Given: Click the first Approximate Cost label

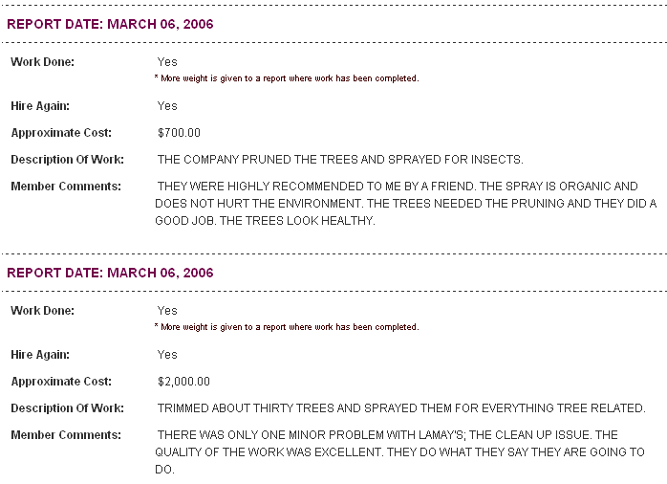Looking at the screenshot, I should pyautogui.click(x=61, y=133).
